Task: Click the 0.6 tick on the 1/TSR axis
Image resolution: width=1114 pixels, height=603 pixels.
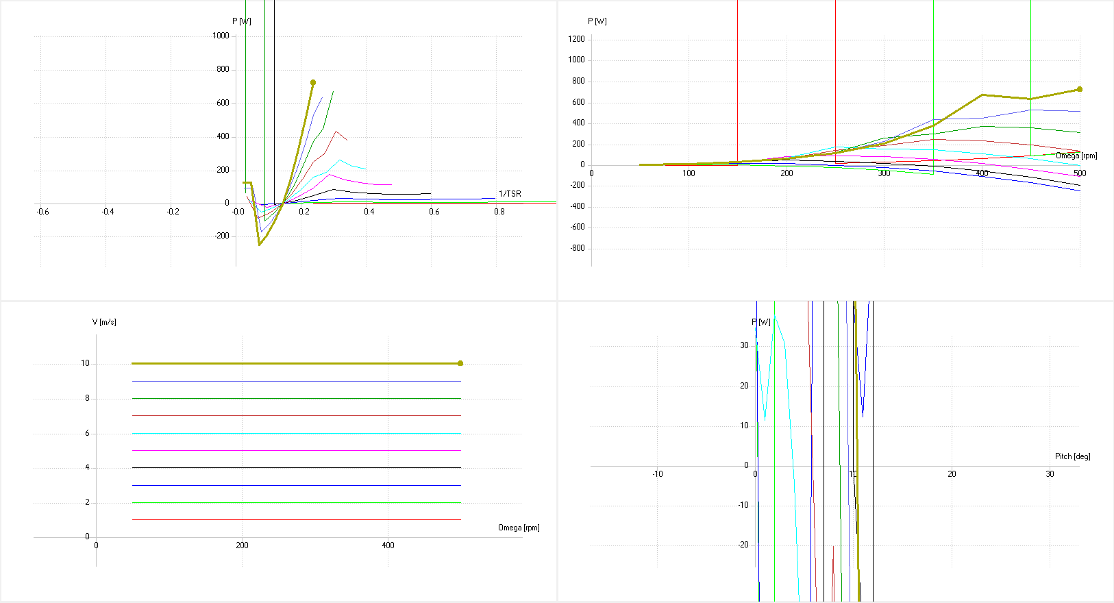Action: 434,212
